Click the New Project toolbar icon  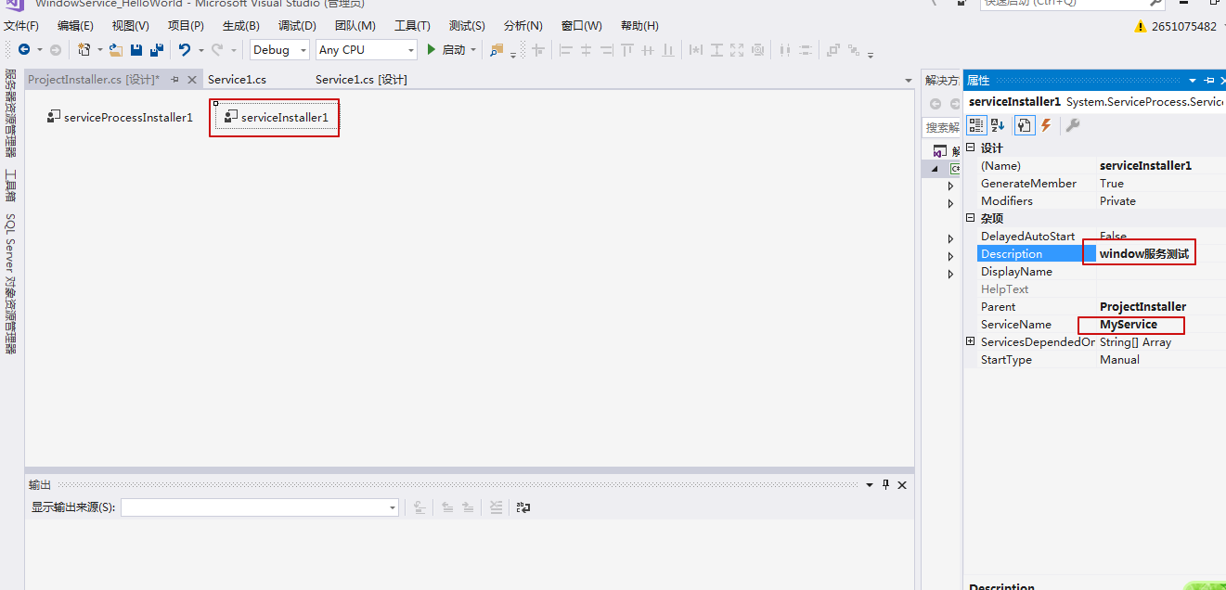(84, 49)
